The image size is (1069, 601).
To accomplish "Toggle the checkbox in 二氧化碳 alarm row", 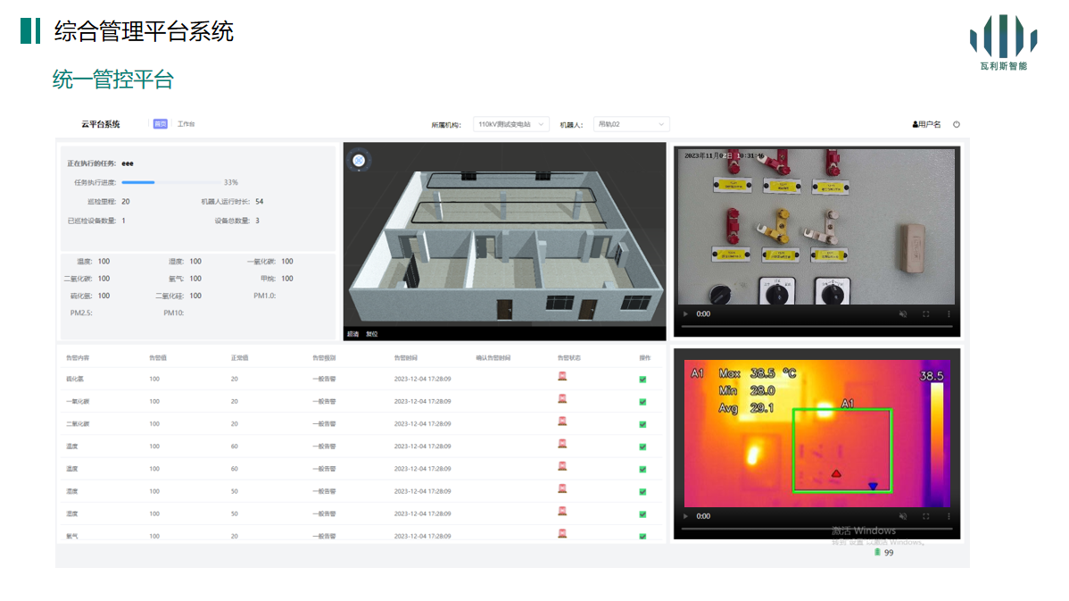I will coord(642,424).
